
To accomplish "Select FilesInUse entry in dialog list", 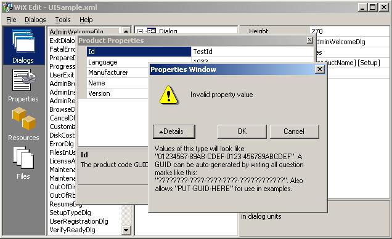I will click(x=62, y=152).
